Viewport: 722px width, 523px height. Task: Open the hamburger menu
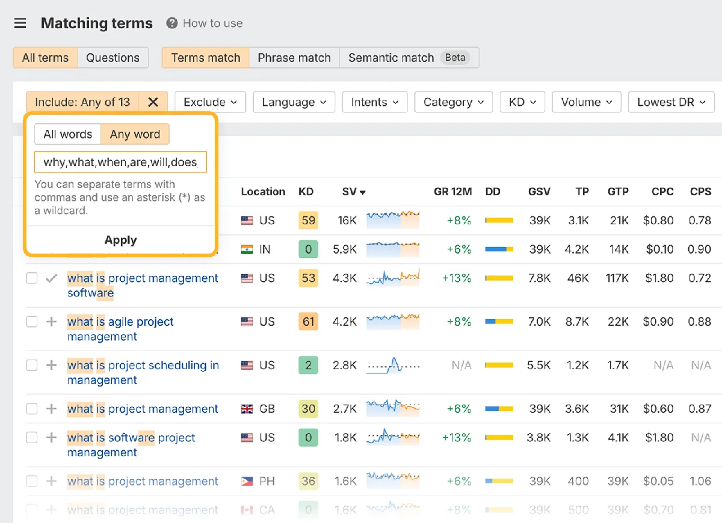[x=20, y=23]
